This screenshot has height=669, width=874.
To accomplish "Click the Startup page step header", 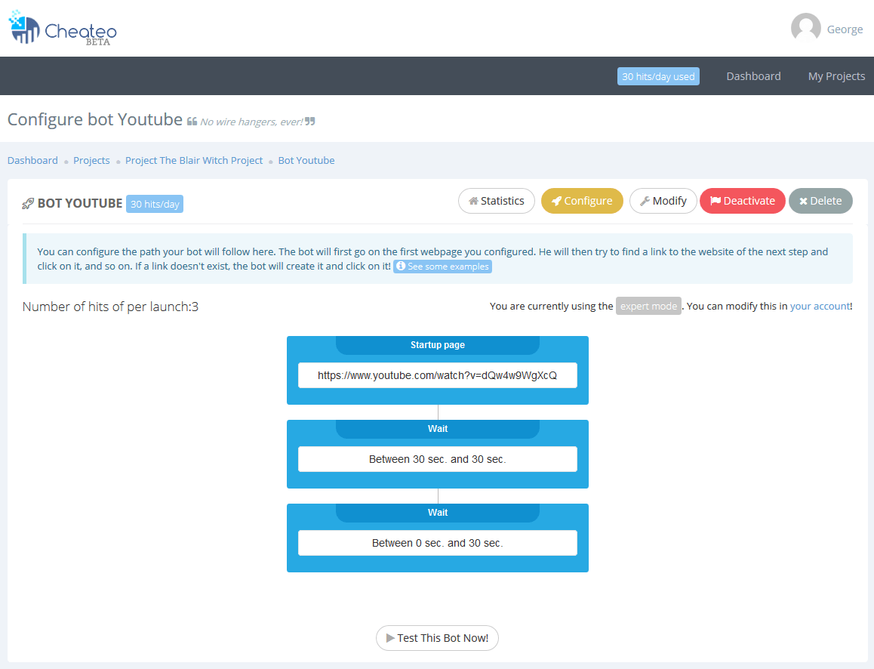I will pos(438,345).
